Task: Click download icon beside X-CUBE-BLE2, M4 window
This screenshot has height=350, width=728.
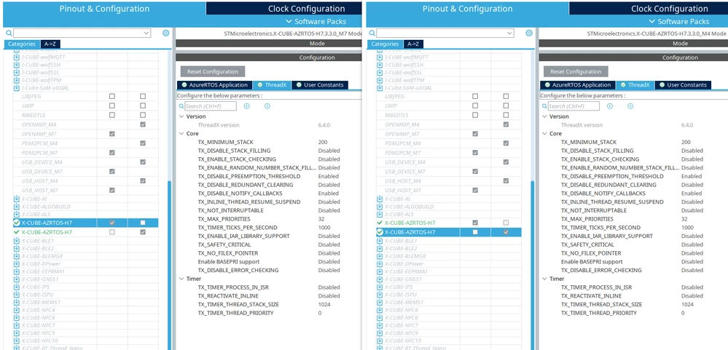Action: pyautogui.click(x=380, y=248)
